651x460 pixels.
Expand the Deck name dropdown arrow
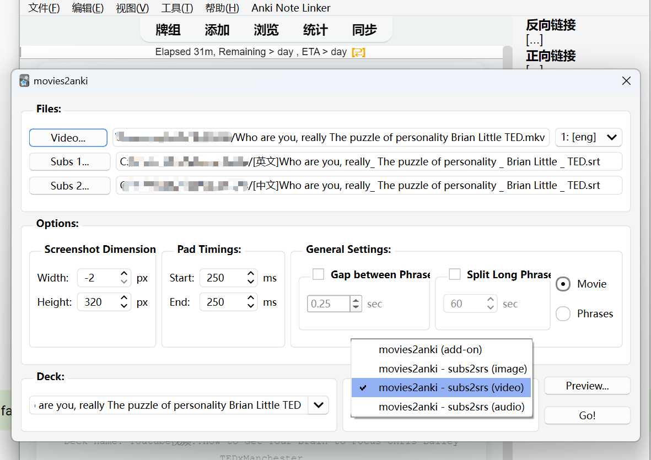click(318, 405)
